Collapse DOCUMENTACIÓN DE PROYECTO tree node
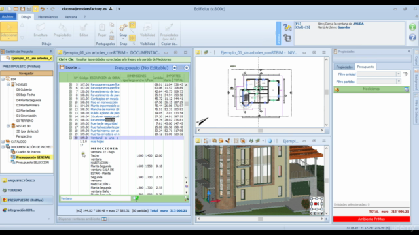The height and width of the screenshot is (235, 419). pos(3,147)
